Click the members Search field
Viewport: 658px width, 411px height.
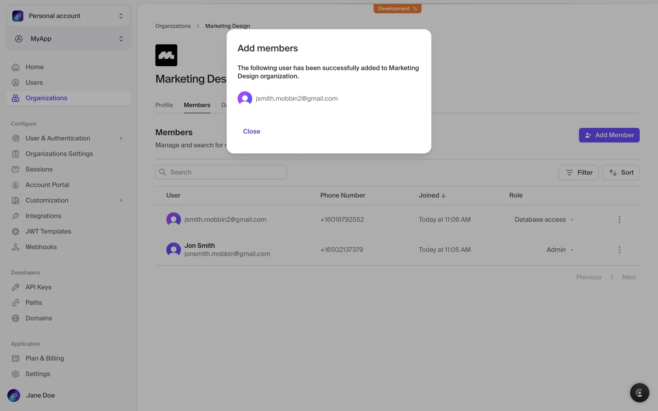coord(221,172)
